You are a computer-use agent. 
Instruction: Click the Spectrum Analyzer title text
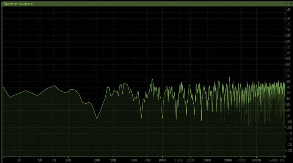(18, 4)
